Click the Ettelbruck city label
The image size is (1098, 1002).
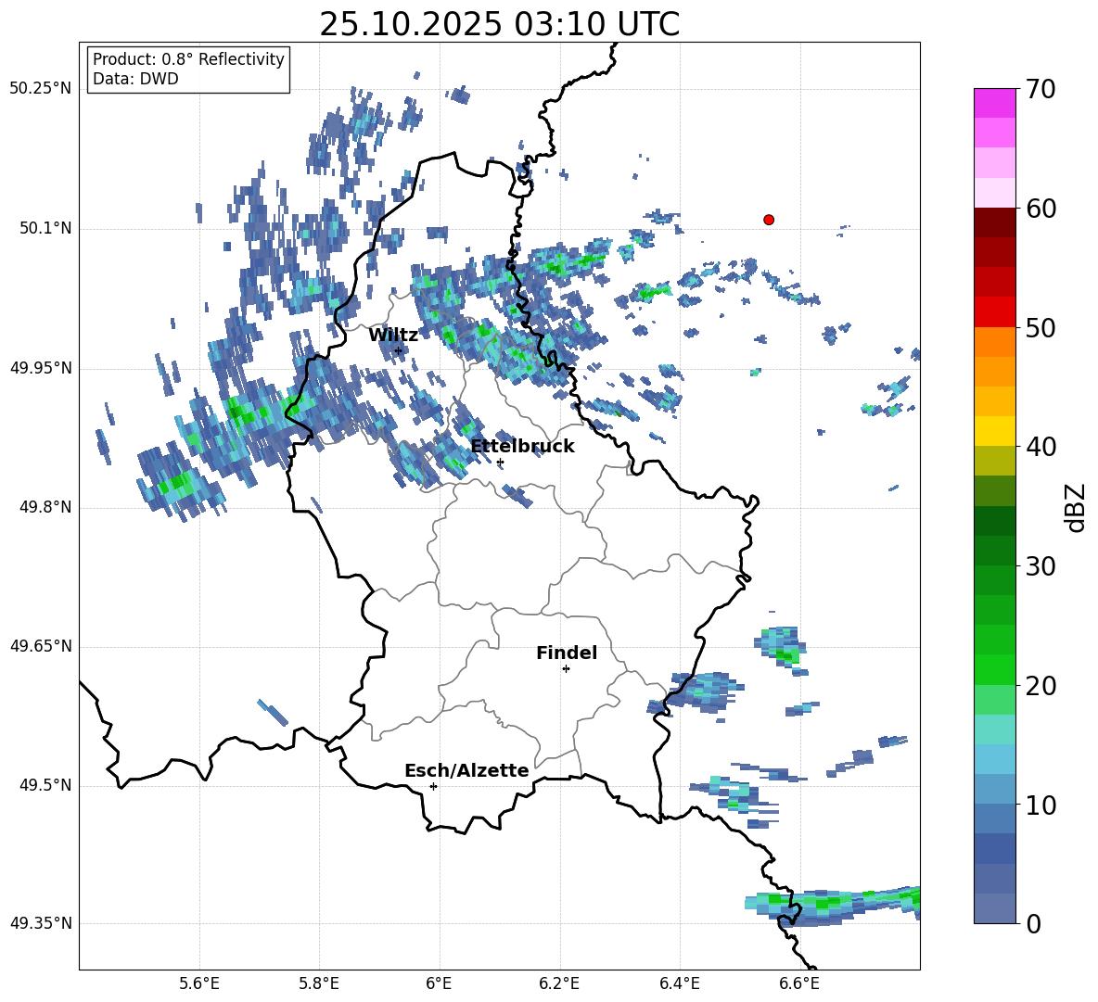pyautogui.click(x=522, y=447)
